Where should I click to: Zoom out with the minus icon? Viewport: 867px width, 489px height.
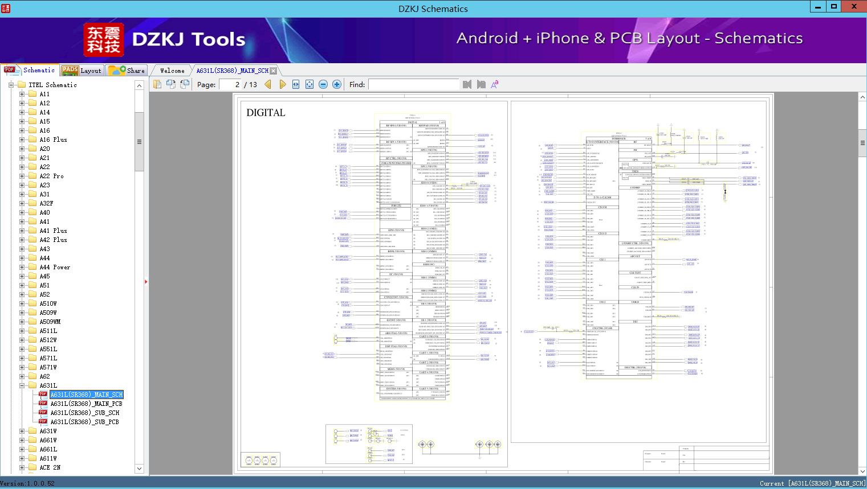pyautogui.click(x=323, y=84)
